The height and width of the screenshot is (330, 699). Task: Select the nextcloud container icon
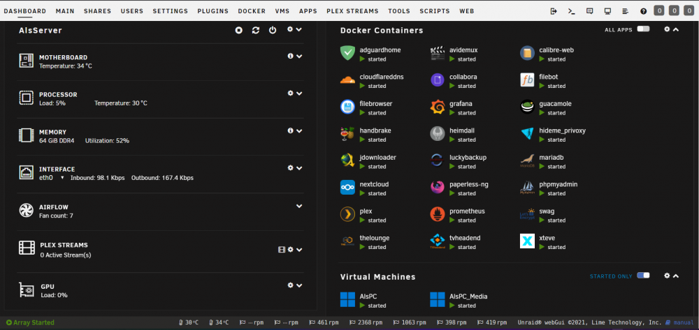[347, 187]
